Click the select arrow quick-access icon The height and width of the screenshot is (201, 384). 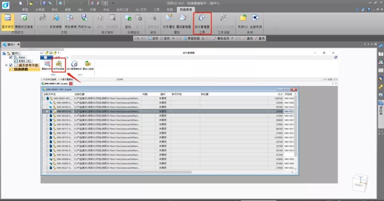coord(105,3)
